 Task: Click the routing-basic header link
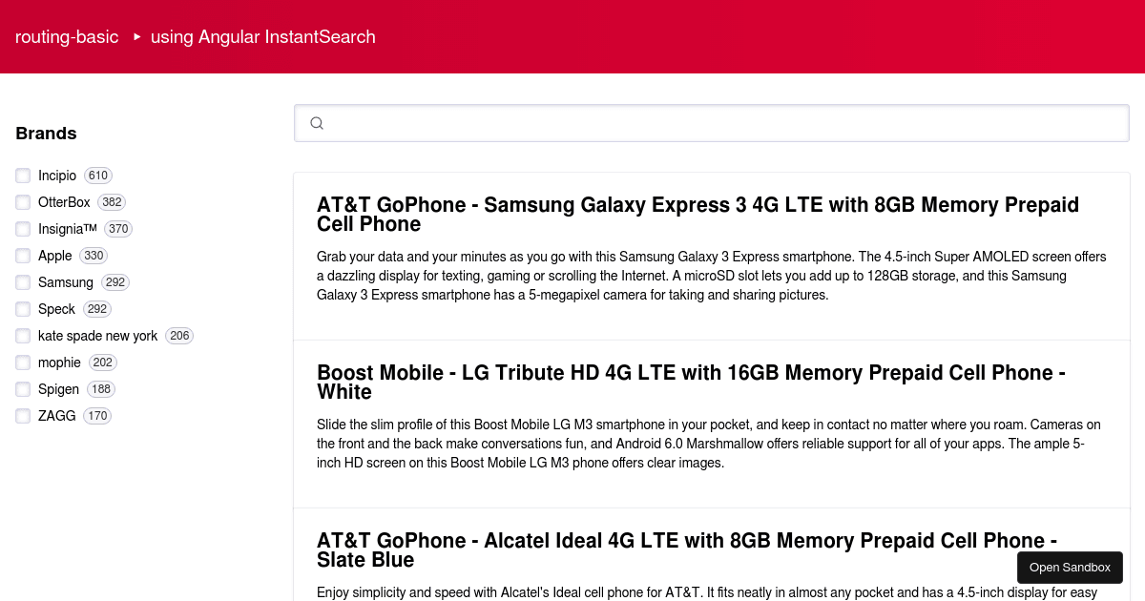(x=67, y=36)
